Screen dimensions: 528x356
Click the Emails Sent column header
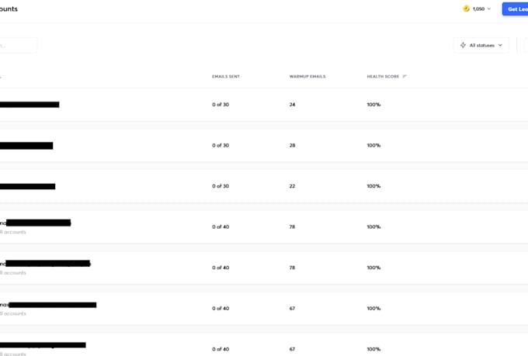tap(226, 76)
